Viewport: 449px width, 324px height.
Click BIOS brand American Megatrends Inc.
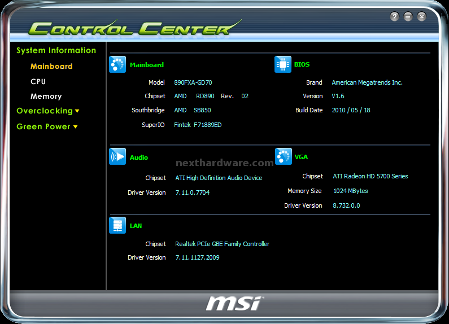(x=367, y=83)
